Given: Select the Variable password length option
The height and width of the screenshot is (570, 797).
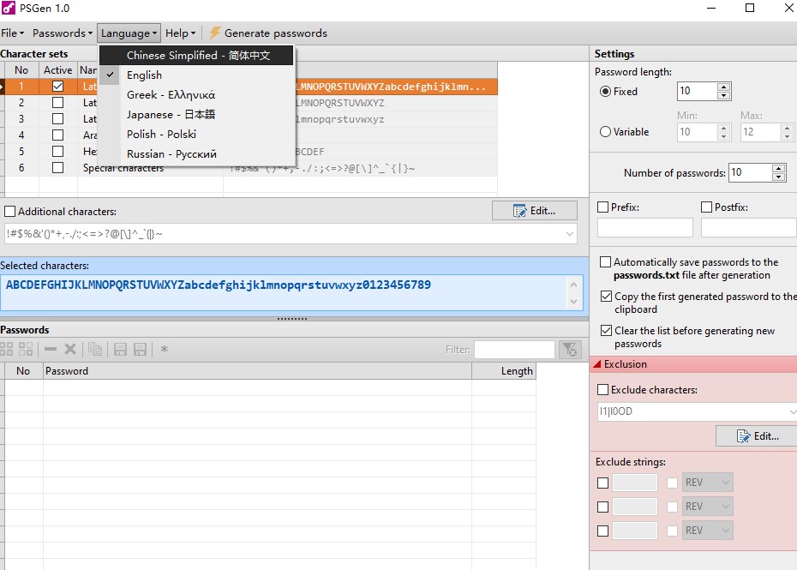Looking at the screenshot, I should click(606, 132).
